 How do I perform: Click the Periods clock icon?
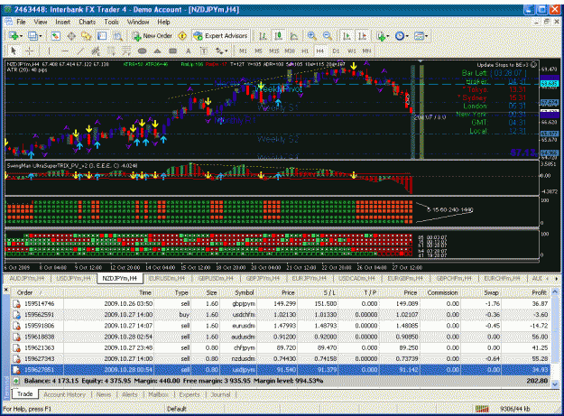[x=399, y=36]
